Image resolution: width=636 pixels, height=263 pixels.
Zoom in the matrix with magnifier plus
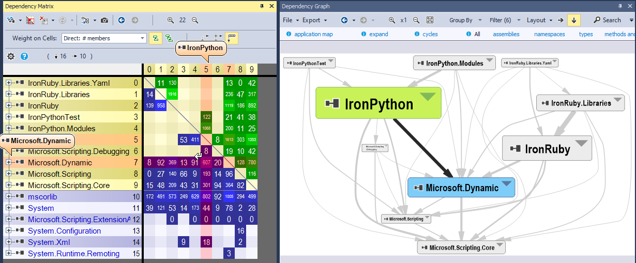pos(171,20)
